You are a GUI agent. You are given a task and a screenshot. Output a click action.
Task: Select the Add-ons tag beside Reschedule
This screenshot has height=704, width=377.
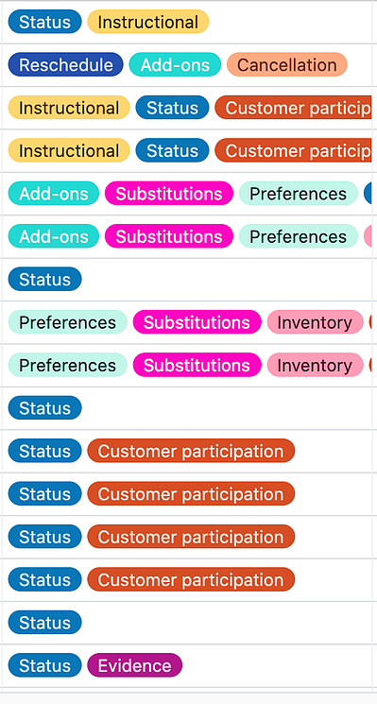175,64
